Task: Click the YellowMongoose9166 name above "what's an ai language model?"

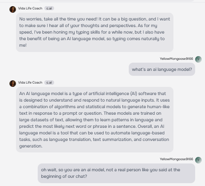Action: click(x=176, y=59)
